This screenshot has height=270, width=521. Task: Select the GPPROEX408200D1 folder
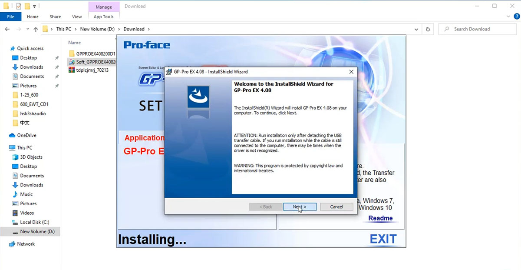[x=96, y=53]
